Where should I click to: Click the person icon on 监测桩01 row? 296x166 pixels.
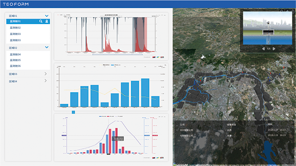coord(47,21)
